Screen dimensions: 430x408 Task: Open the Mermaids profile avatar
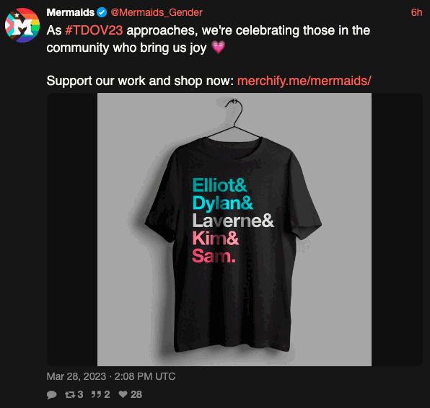click(x=22, y=25)
